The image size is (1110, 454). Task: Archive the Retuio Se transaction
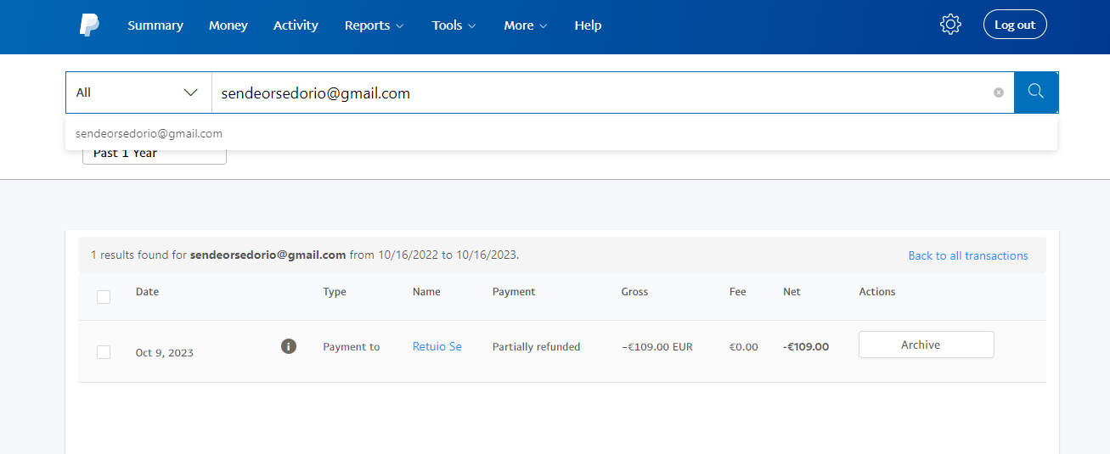coord(926,345)
